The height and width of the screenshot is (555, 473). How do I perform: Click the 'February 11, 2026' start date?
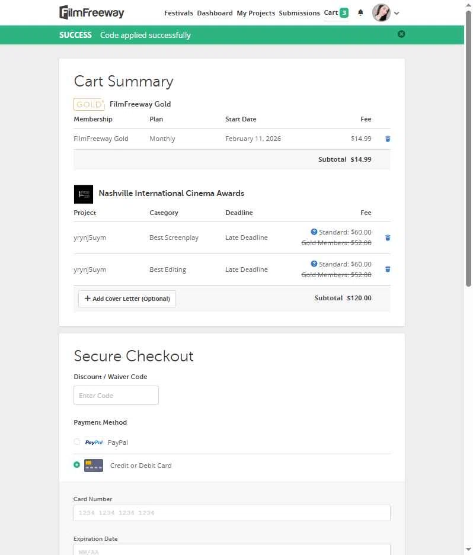click(253, 139)
